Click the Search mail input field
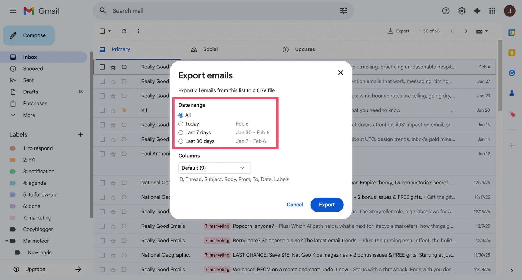 (188, 11)
